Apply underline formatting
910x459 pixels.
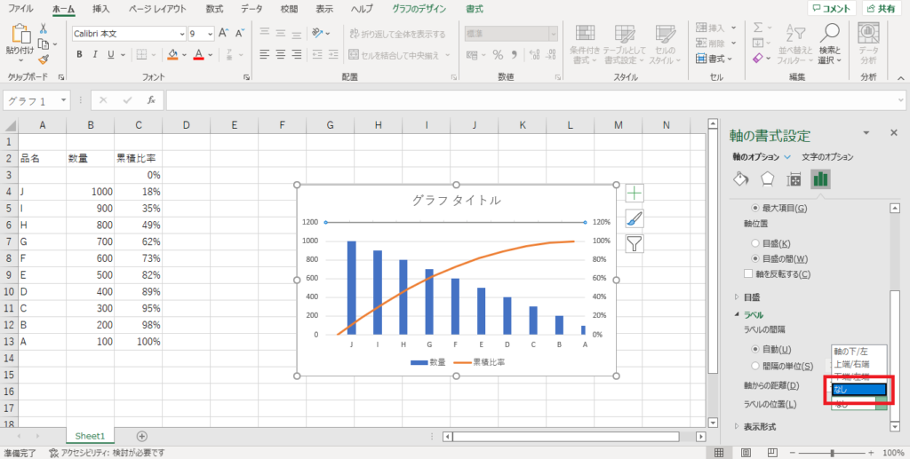tap(110, 54)
